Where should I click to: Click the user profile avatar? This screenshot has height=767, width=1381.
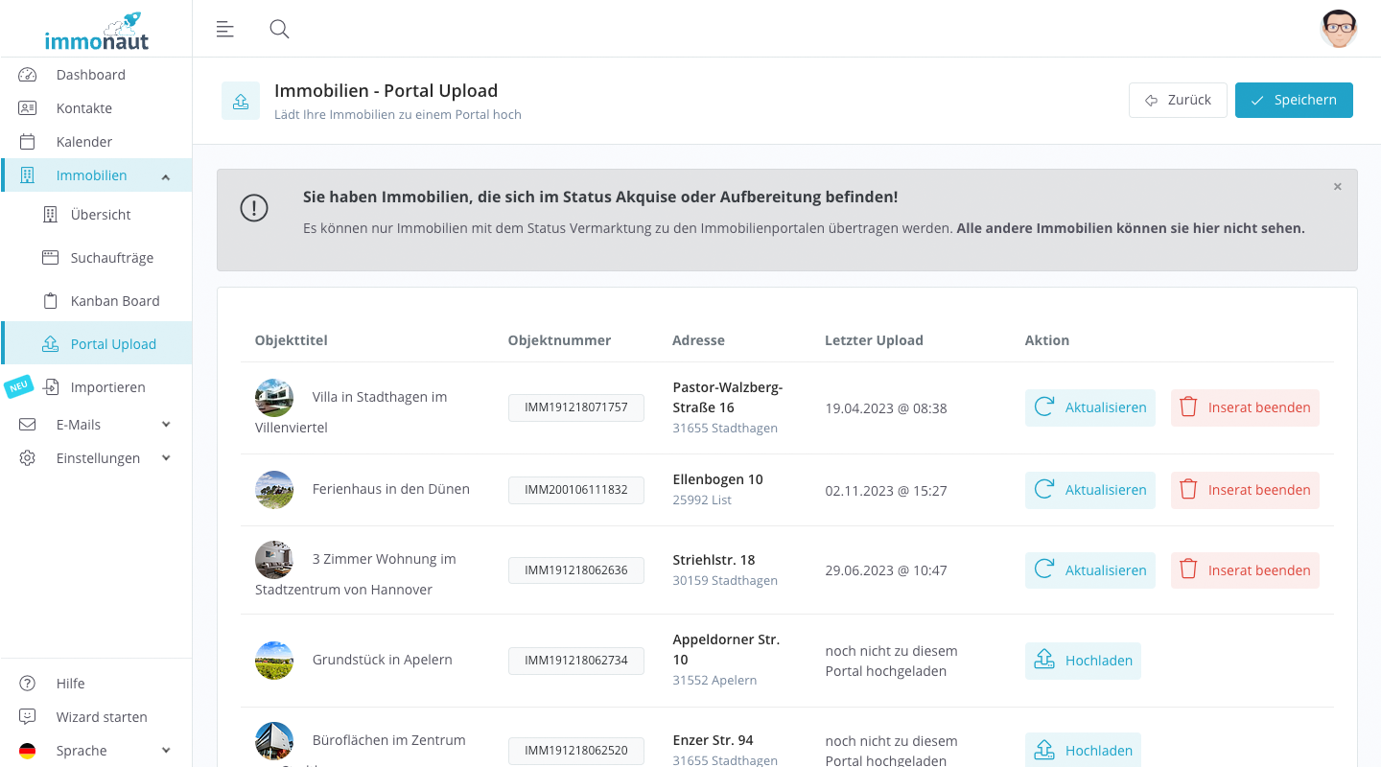[x=1339, y=29]
